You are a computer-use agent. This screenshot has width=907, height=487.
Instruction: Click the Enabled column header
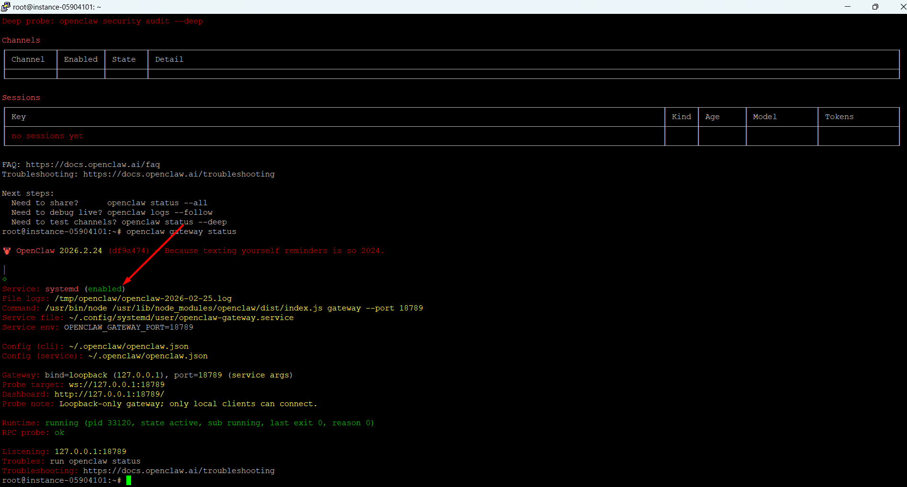tap(80, 59)
